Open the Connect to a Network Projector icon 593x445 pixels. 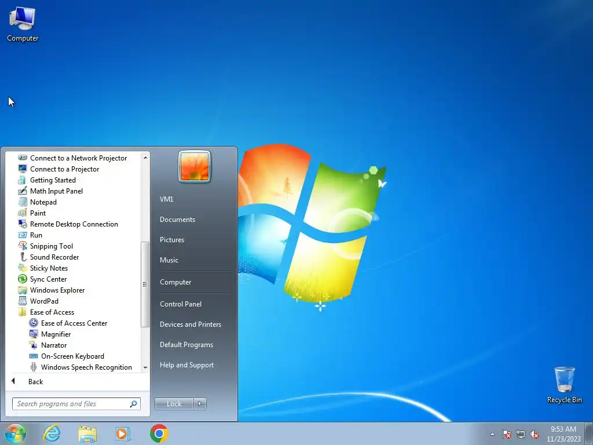point(23,158)
